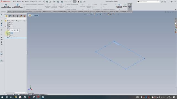Viewport: 177px width, 99px height.
Task: Open the PropertyManager tab
Action: [x=10, y=16]
